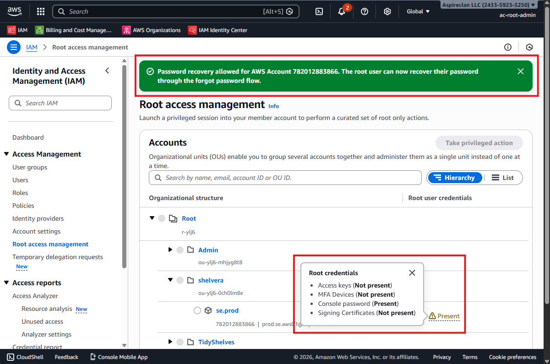Image resolution: width=550 pixels, height=364 pixels.
Task: Click the sidebar vertical scrollbar
Action: 125,166
